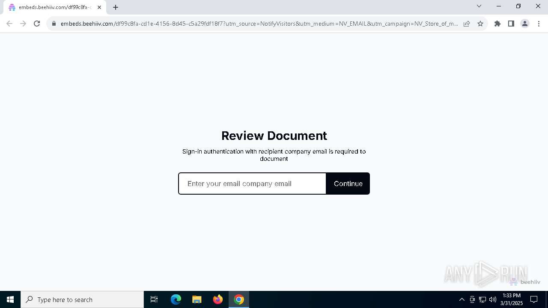The width and height of the screenshot is (548, 308).
Task: Minimize the Chrome window
Action: (499, 6)
